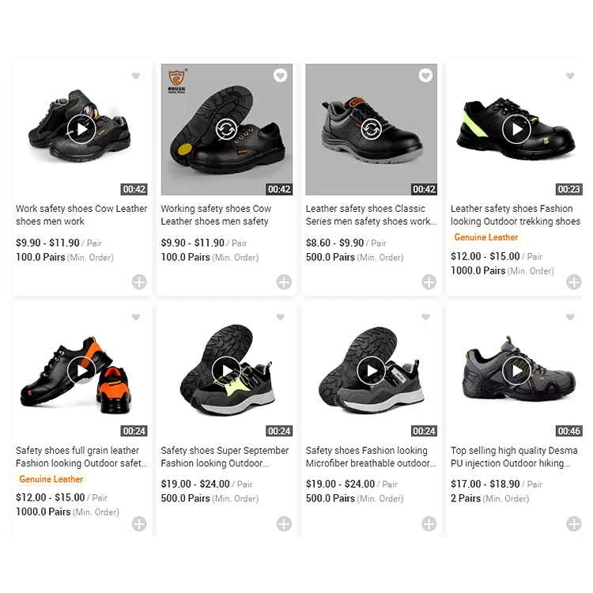Add Work safety shoes Cow Leather to compare
The width and height of the screenshot is (593, 593).
pyautogui.click(x=139, y=281)
